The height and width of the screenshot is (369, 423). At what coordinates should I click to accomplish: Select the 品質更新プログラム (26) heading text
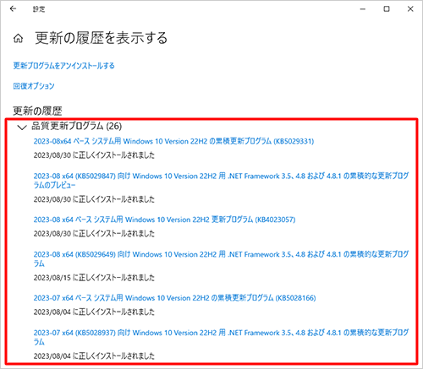click(76, 126)
